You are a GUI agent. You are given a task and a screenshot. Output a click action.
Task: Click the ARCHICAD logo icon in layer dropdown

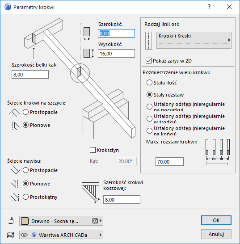coord(34,235)
